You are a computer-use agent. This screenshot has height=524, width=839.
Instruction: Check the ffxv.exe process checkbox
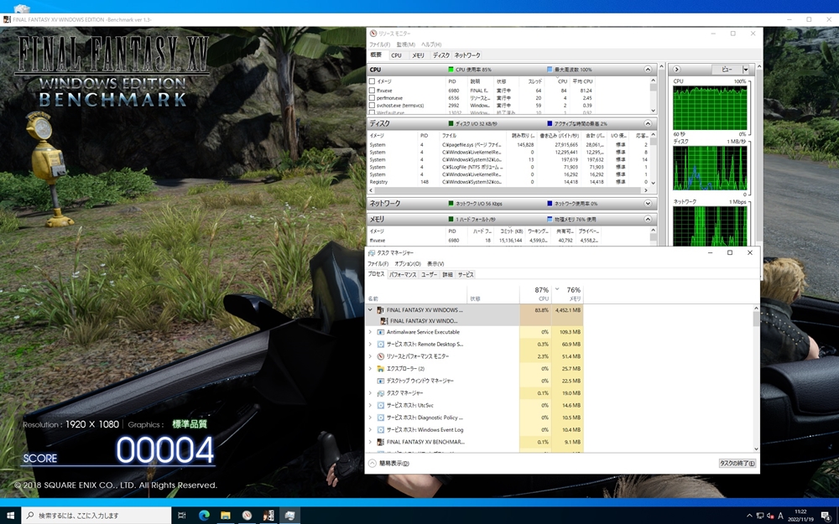(372, 91)
